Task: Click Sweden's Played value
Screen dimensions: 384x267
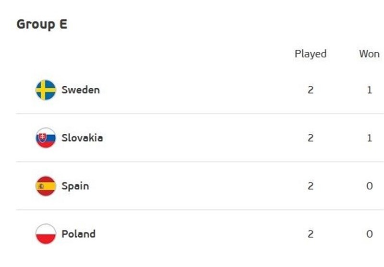Action: click(x=311, y=90)
